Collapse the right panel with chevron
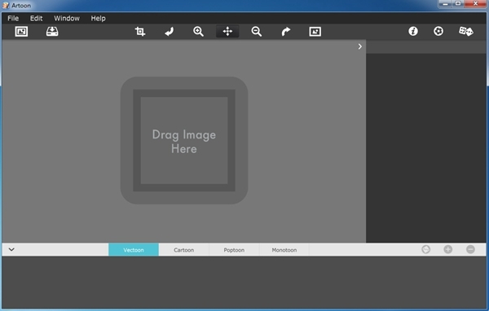489x311 pixels. coord(360,46)
